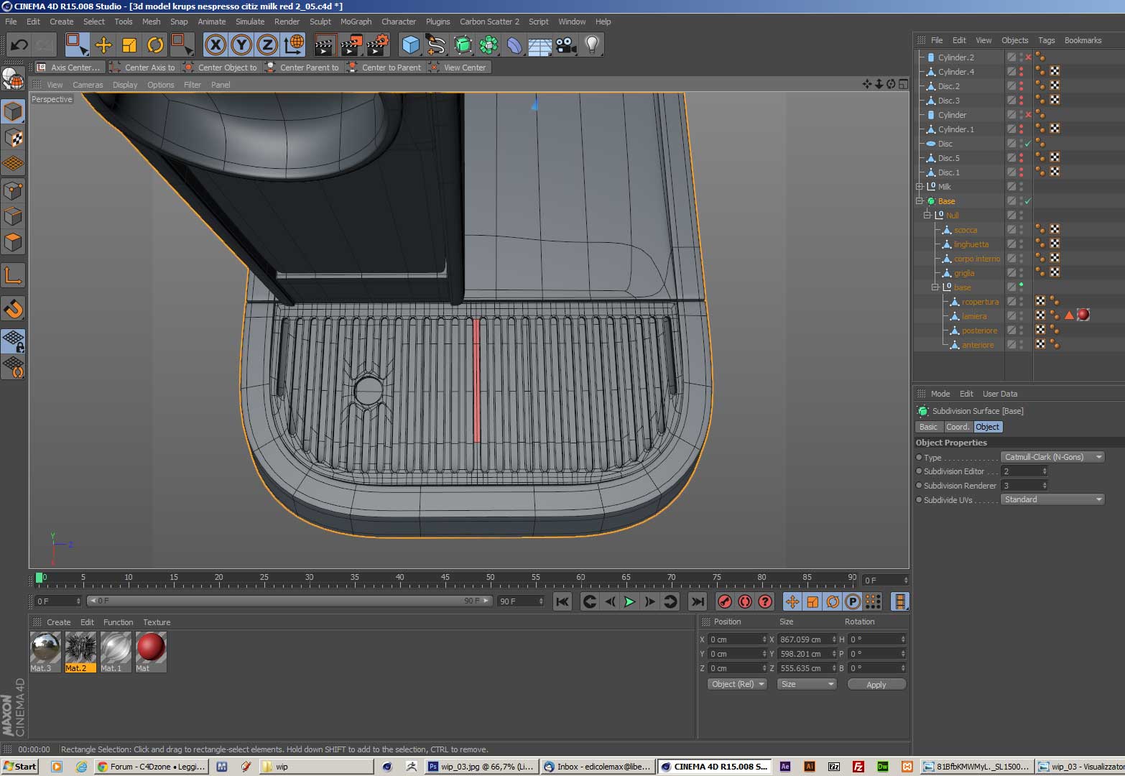Open the MoGraph menu
The height and width of the screenshot is (776, 1125).
(x=356, y=22)
